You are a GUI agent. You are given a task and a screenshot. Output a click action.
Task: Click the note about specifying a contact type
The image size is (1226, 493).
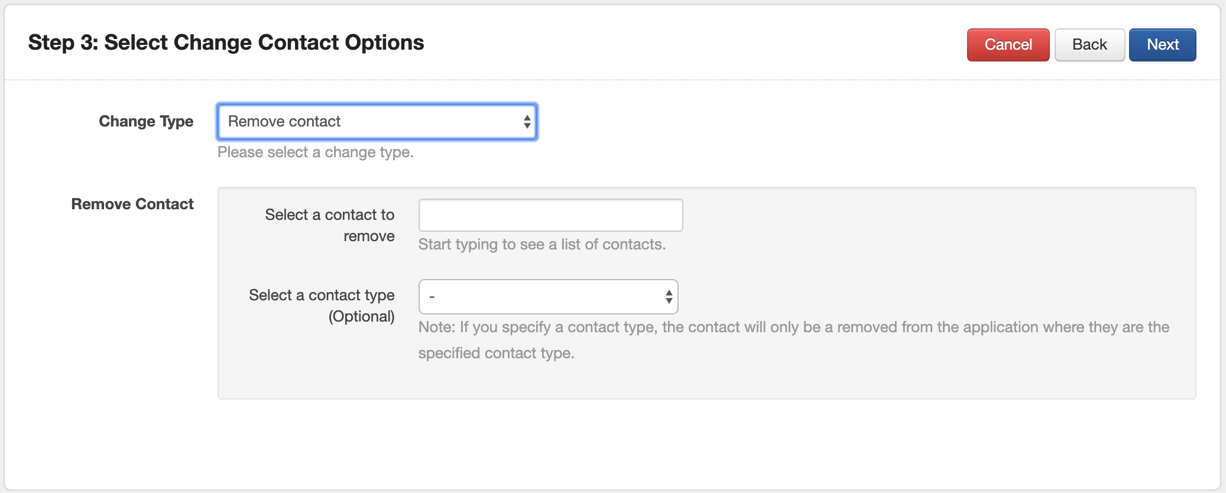coord(793,327)
